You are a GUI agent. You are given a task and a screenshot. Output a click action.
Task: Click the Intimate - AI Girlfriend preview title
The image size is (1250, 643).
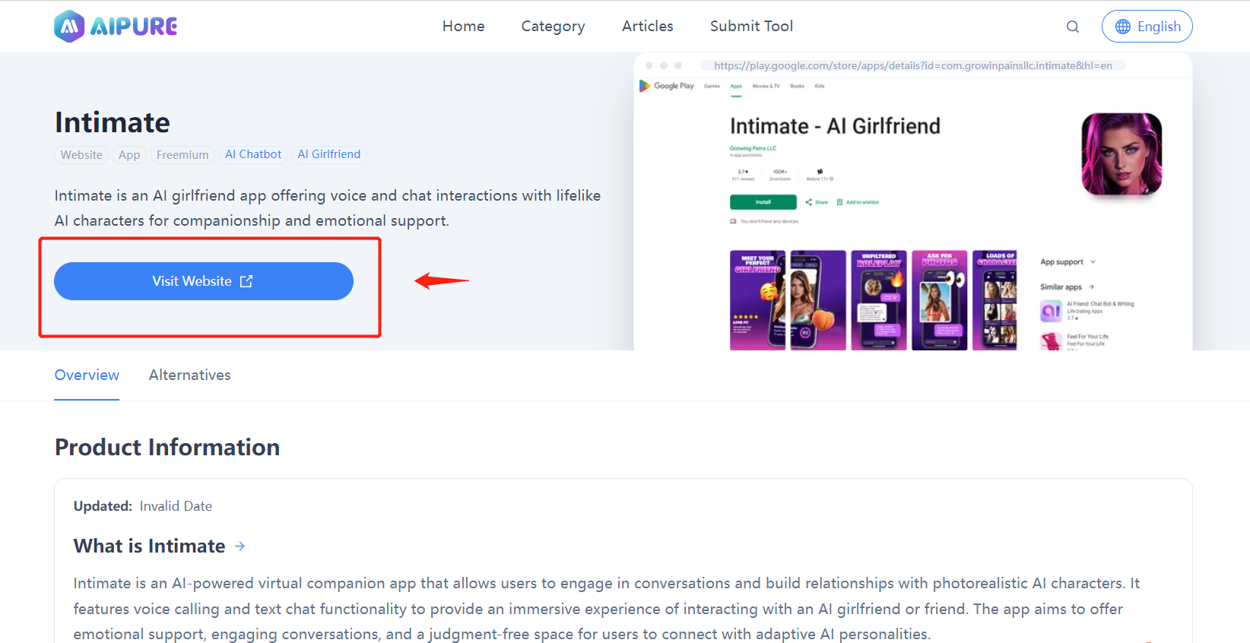[835, 126]
